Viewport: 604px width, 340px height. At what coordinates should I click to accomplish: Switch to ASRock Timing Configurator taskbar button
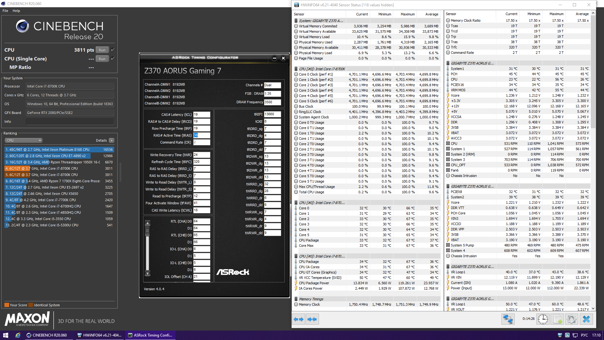pyautogui.click(x=150, y=335)
